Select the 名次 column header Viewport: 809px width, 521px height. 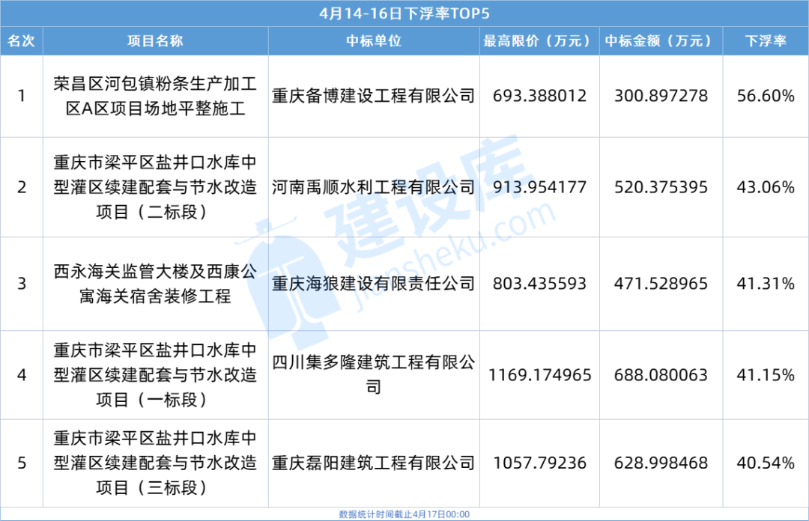click(x=21, y=41)
